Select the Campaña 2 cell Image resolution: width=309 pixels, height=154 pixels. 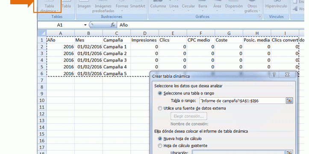117,53
